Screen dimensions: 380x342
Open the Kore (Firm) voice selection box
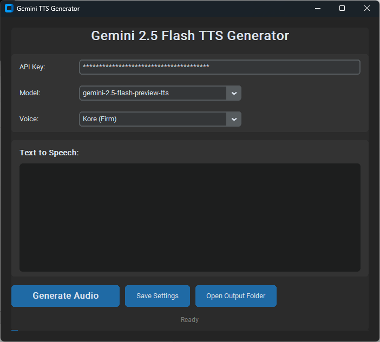(x=153, y=119)
